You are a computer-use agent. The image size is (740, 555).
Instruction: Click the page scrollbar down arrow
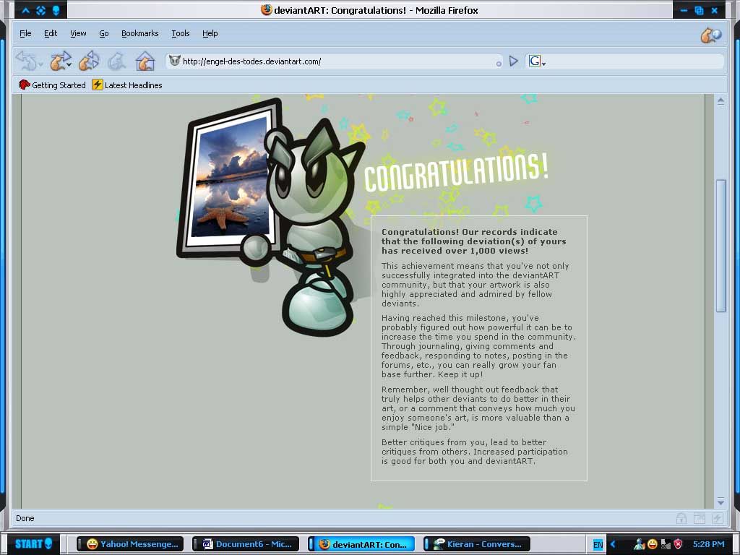coord(720,501)
